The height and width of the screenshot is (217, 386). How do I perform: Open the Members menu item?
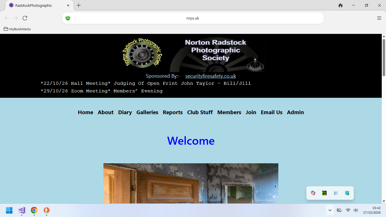[229, 112]
